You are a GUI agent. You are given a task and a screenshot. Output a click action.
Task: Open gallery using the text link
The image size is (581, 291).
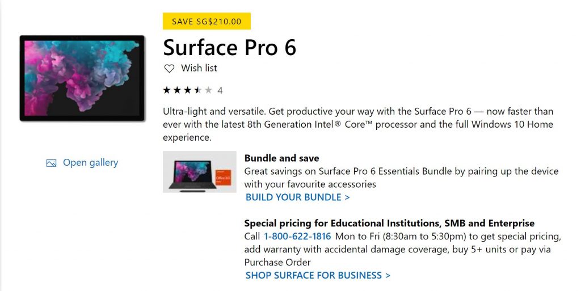[x=90, y=163]
